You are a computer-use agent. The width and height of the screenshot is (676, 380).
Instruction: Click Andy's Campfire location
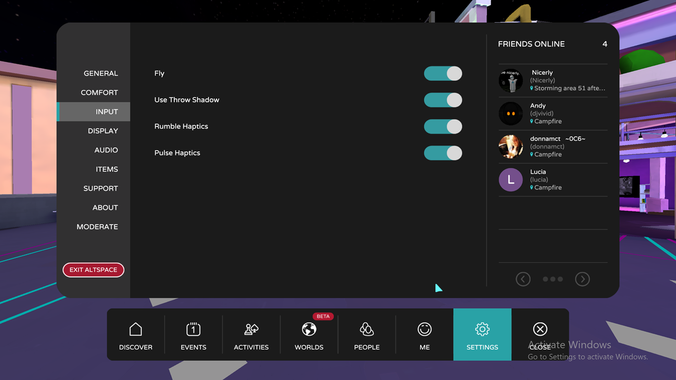[546, 121]
